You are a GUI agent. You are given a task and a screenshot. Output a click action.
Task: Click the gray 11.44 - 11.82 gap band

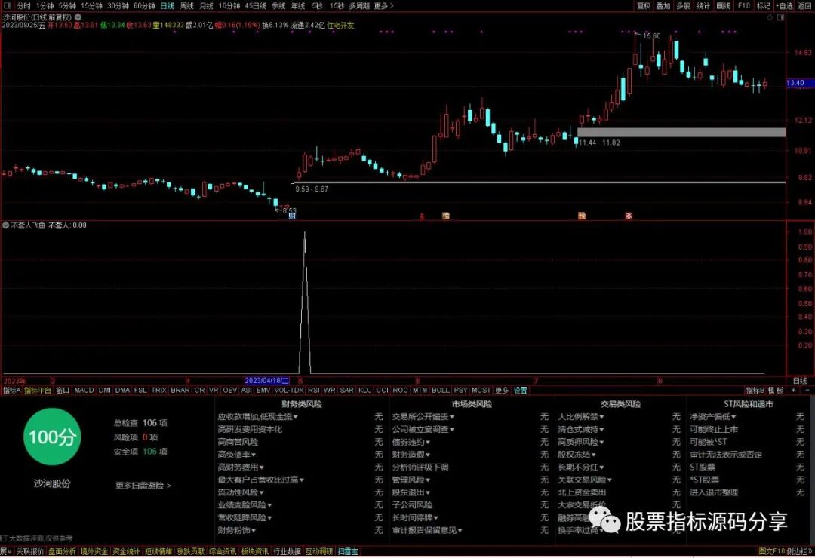point(681,133)
